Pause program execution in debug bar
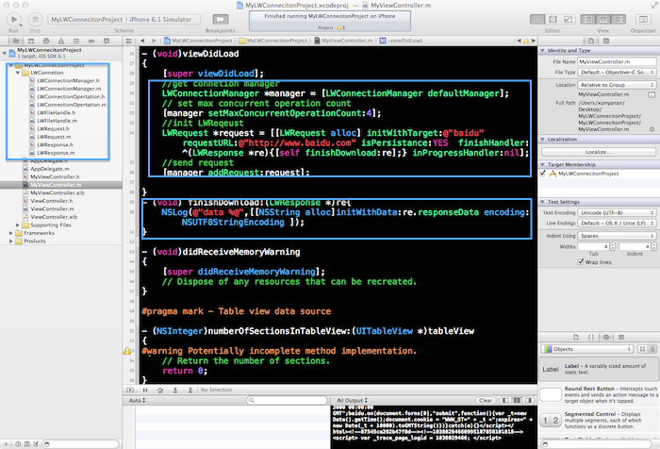This screenshot has height=449, width=660. [145, 390]
